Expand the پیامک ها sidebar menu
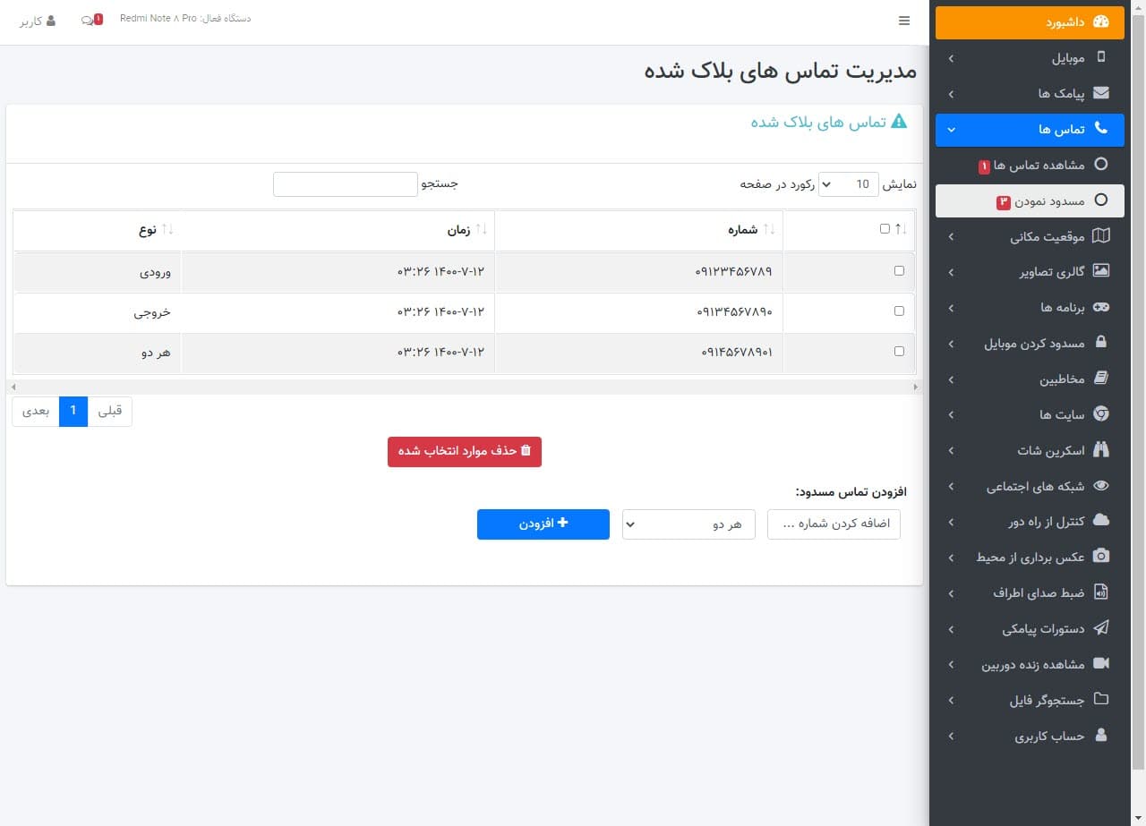Image resolution: width=1146 pixels, height=826 pixels. pos(1030,93)
